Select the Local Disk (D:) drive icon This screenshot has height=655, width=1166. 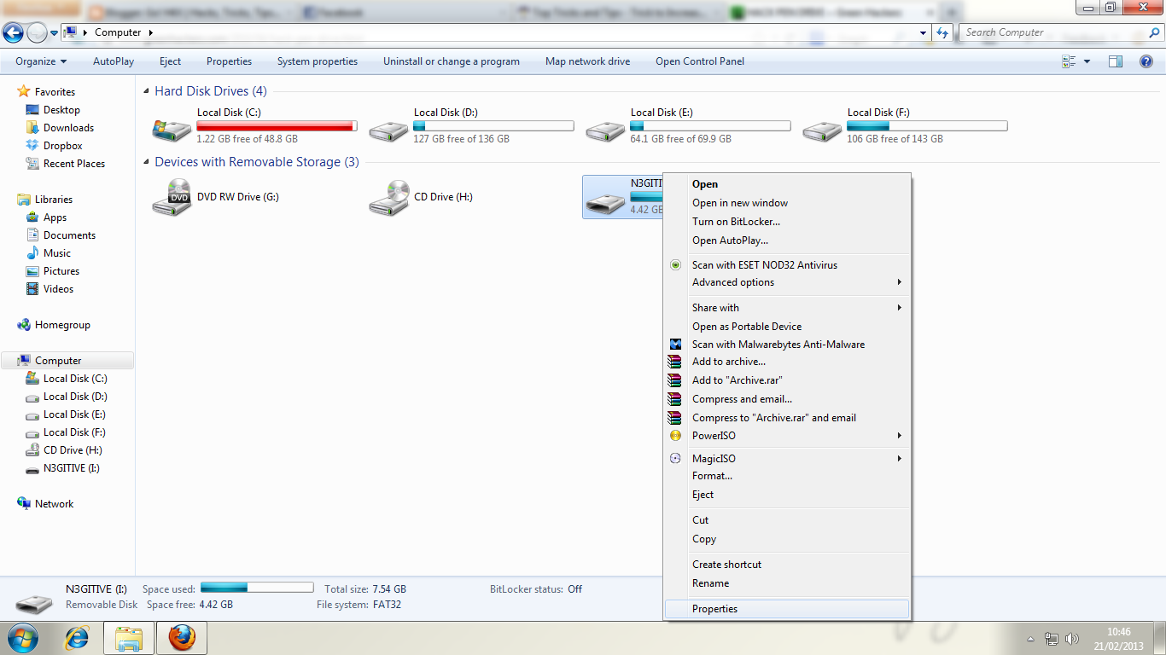388,129
